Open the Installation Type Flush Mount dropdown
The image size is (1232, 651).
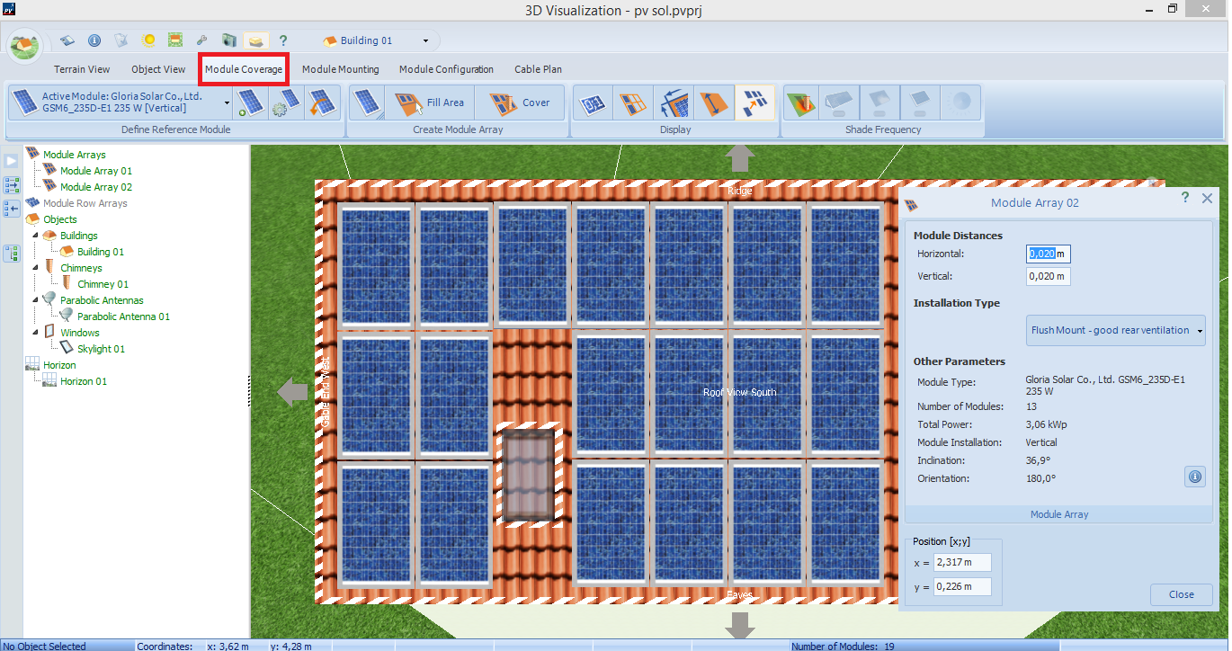coord(1116,330)
